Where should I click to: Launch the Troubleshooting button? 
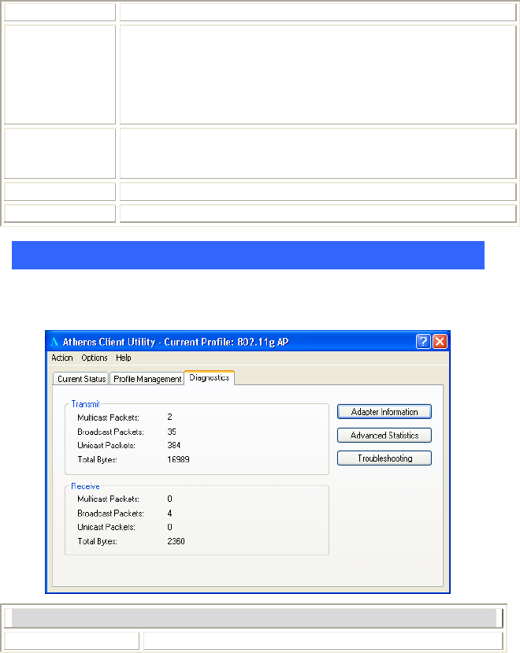tap(384, 458)
